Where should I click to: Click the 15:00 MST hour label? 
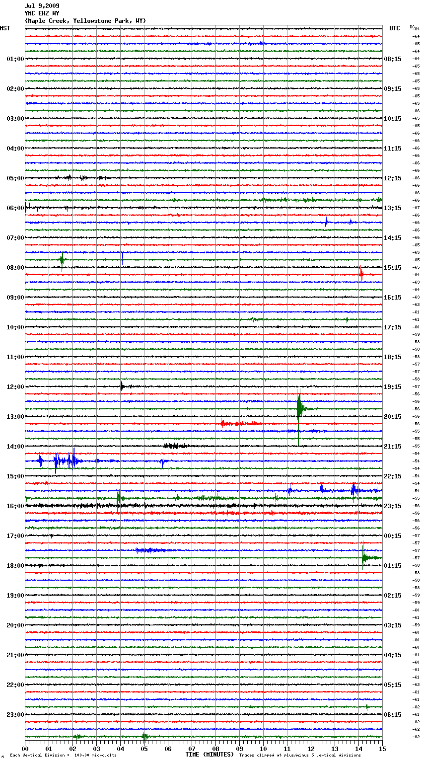pos(15,476)
